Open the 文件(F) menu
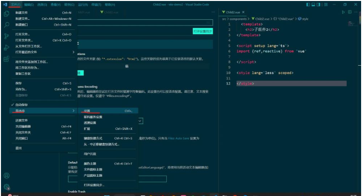364x196 pixels. coord(15,4)
